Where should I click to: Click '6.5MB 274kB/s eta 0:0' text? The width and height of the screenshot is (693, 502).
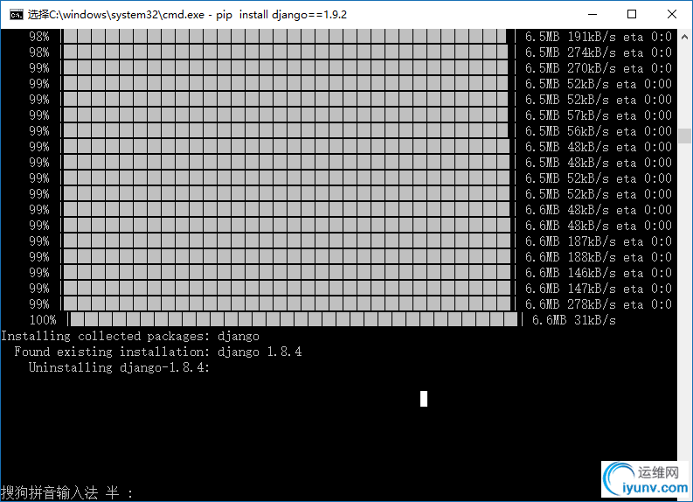tap(599, 52)
